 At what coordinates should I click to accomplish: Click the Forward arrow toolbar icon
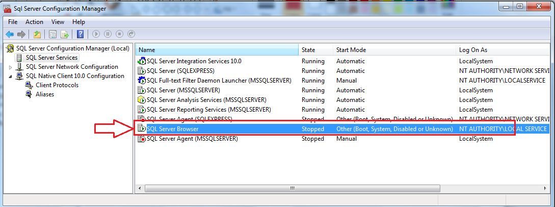pyautogui.click(x=21, y=34)
